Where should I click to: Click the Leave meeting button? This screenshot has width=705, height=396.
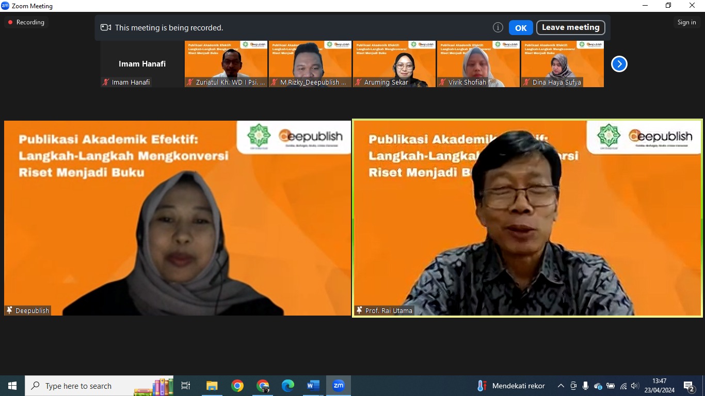tap(570, 27)
